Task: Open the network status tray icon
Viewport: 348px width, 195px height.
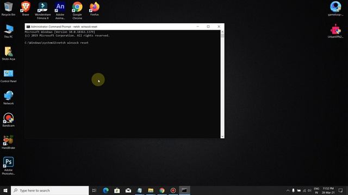Action: point(304,190)
